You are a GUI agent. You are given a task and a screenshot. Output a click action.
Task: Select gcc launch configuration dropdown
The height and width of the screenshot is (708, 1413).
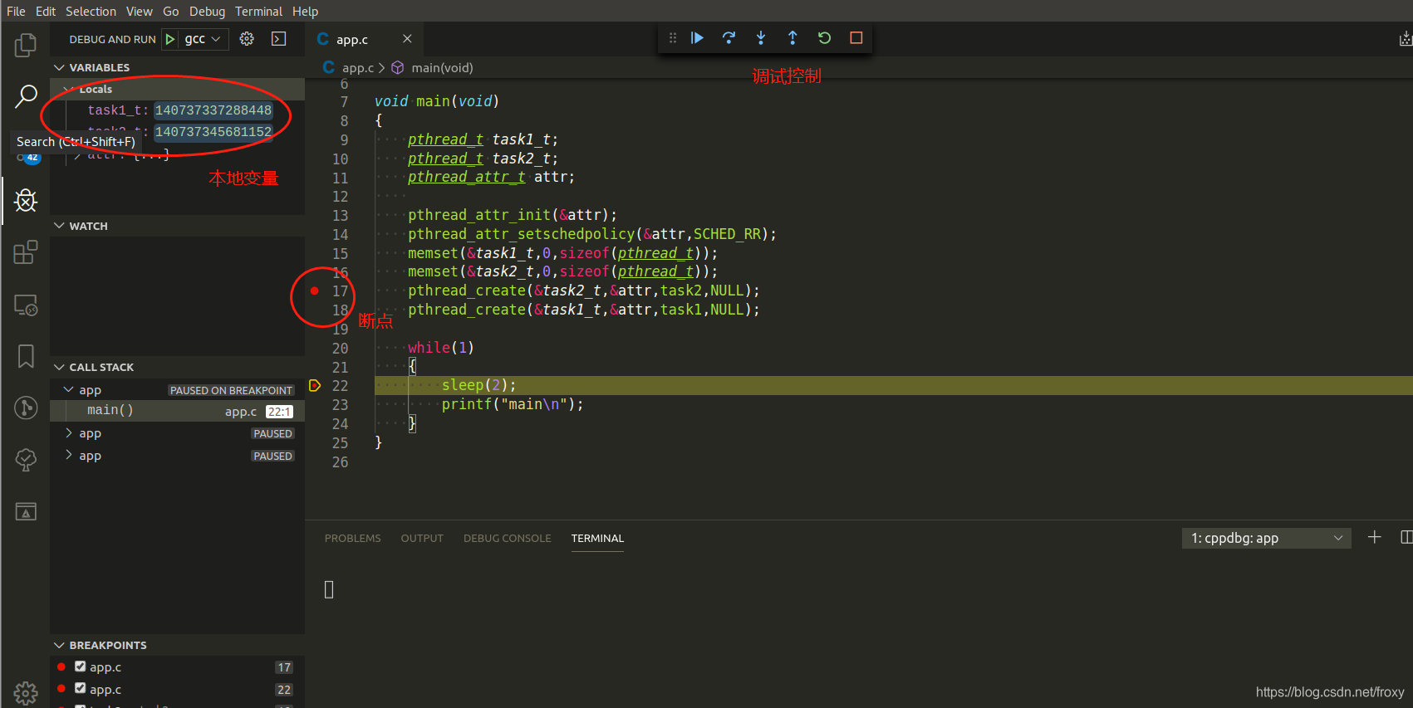(203, 39)
